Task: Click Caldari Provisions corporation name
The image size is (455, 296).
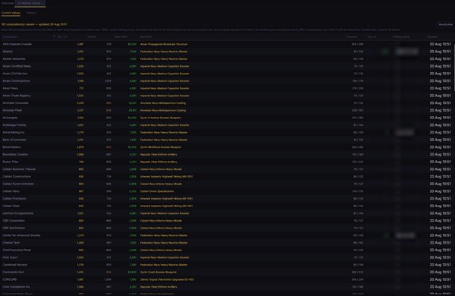Action: pyautogui.click(x=14, y=199)
